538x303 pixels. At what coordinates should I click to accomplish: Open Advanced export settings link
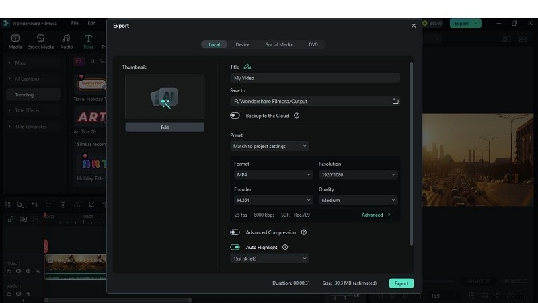point(375,215)
